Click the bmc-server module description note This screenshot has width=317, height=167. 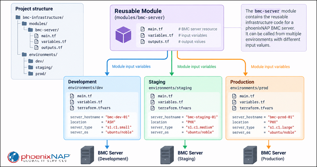(x=274, y=28)
